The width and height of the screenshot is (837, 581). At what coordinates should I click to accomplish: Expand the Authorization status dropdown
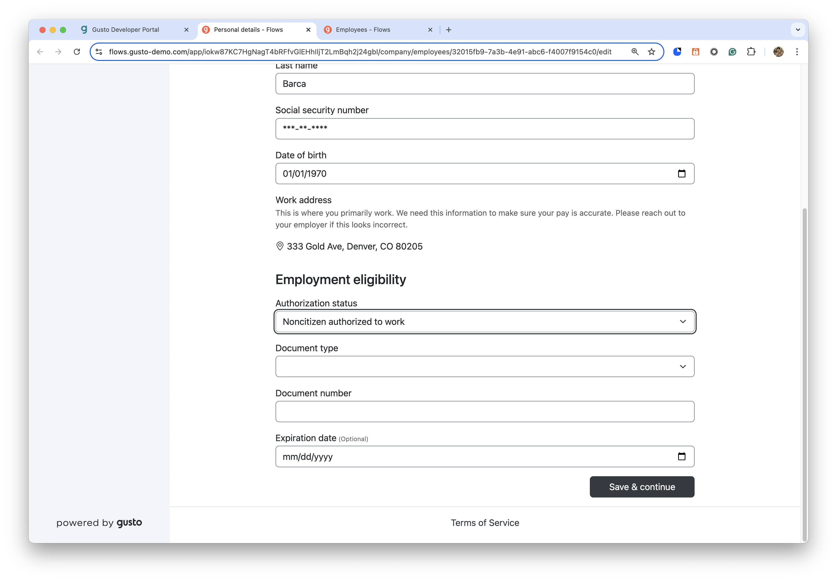485,322
